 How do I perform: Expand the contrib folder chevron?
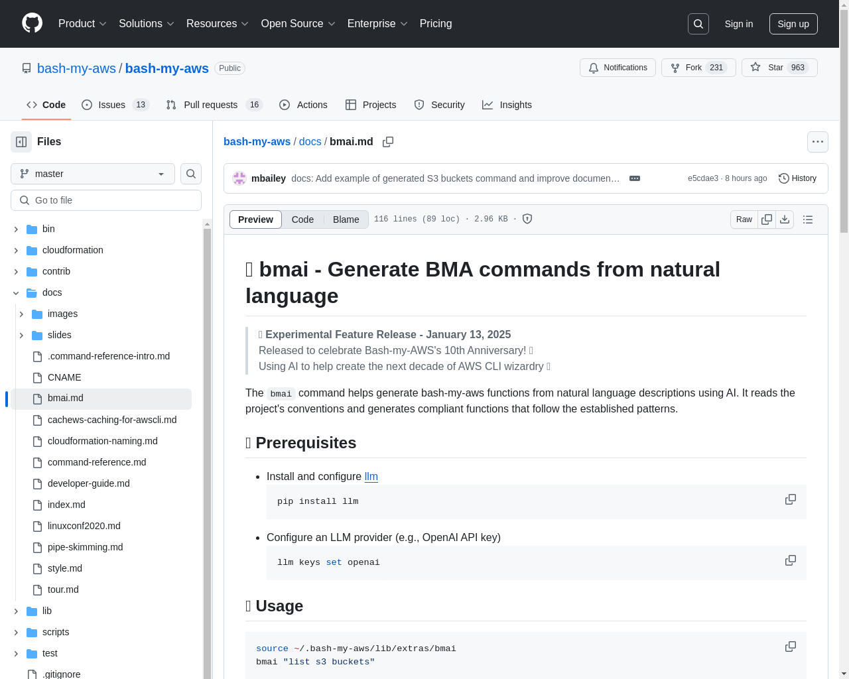16,271
